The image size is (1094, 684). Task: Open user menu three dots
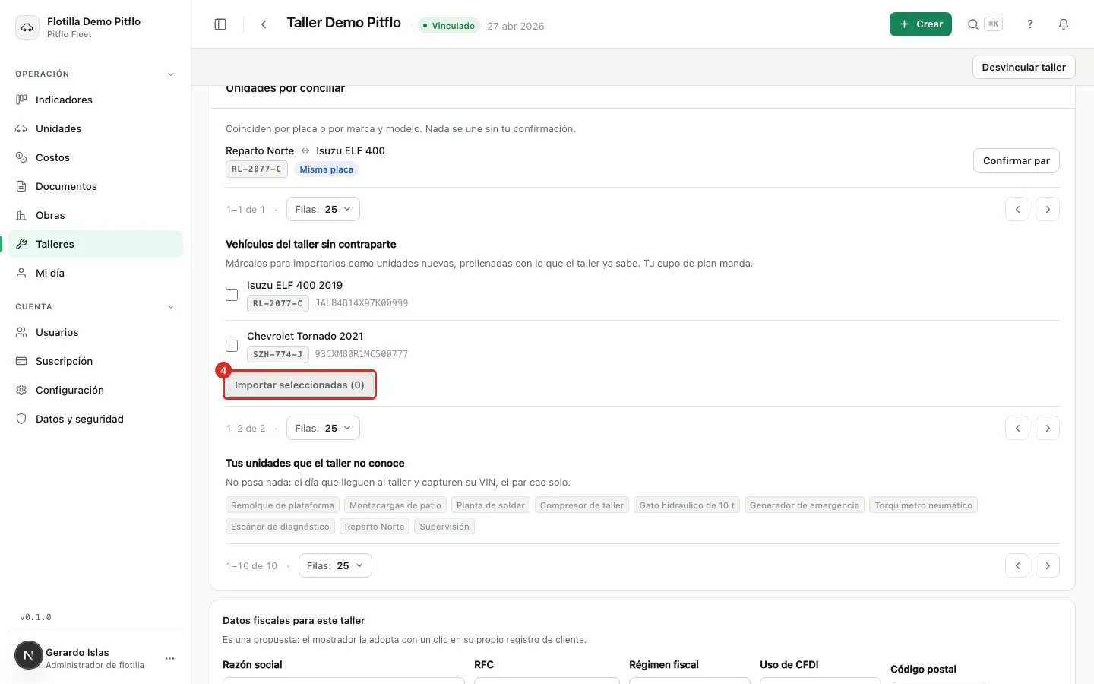[169, 658]
